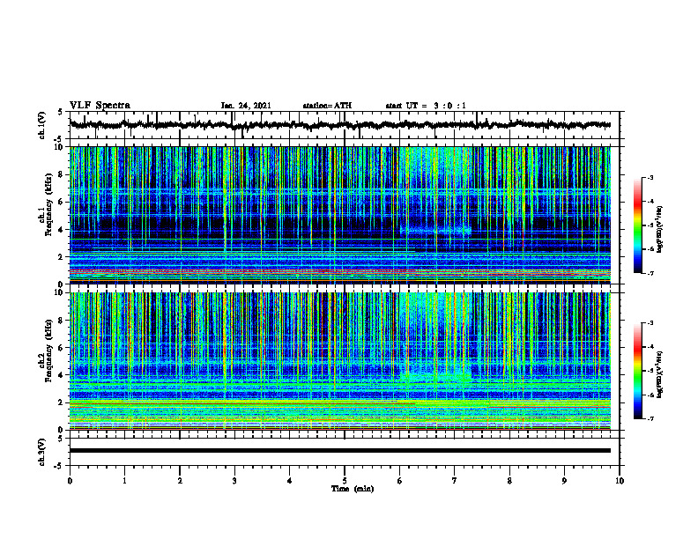The width and height of the screenshot is (698, 539).
Task: Click ch.1 frequency tick "10"
Action: [60, 147]
